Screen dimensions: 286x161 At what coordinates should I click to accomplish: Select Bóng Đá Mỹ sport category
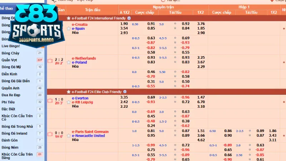coord(12,67)
